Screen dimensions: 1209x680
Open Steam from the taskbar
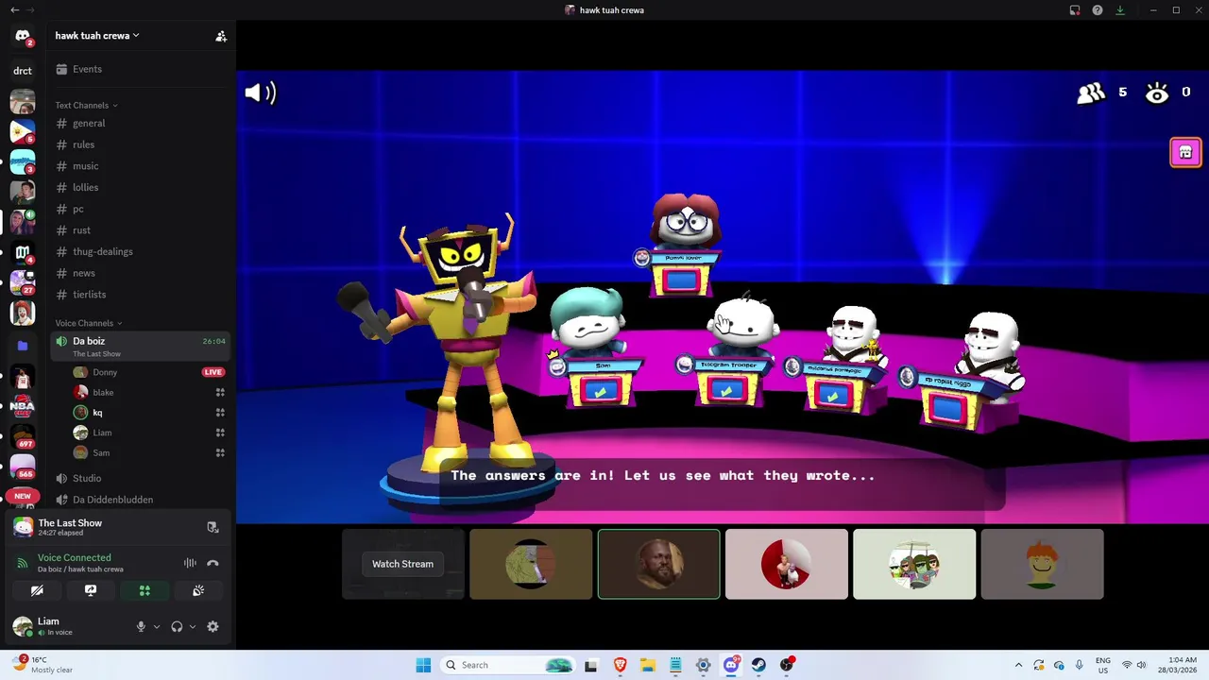pos(758,665)
